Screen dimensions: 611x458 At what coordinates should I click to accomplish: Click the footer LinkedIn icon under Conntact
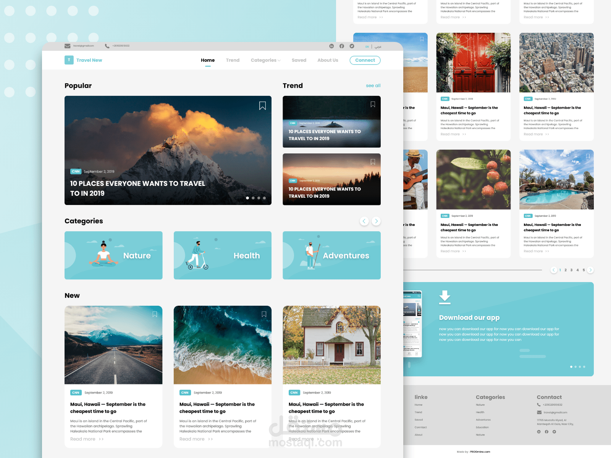(539, 432)
